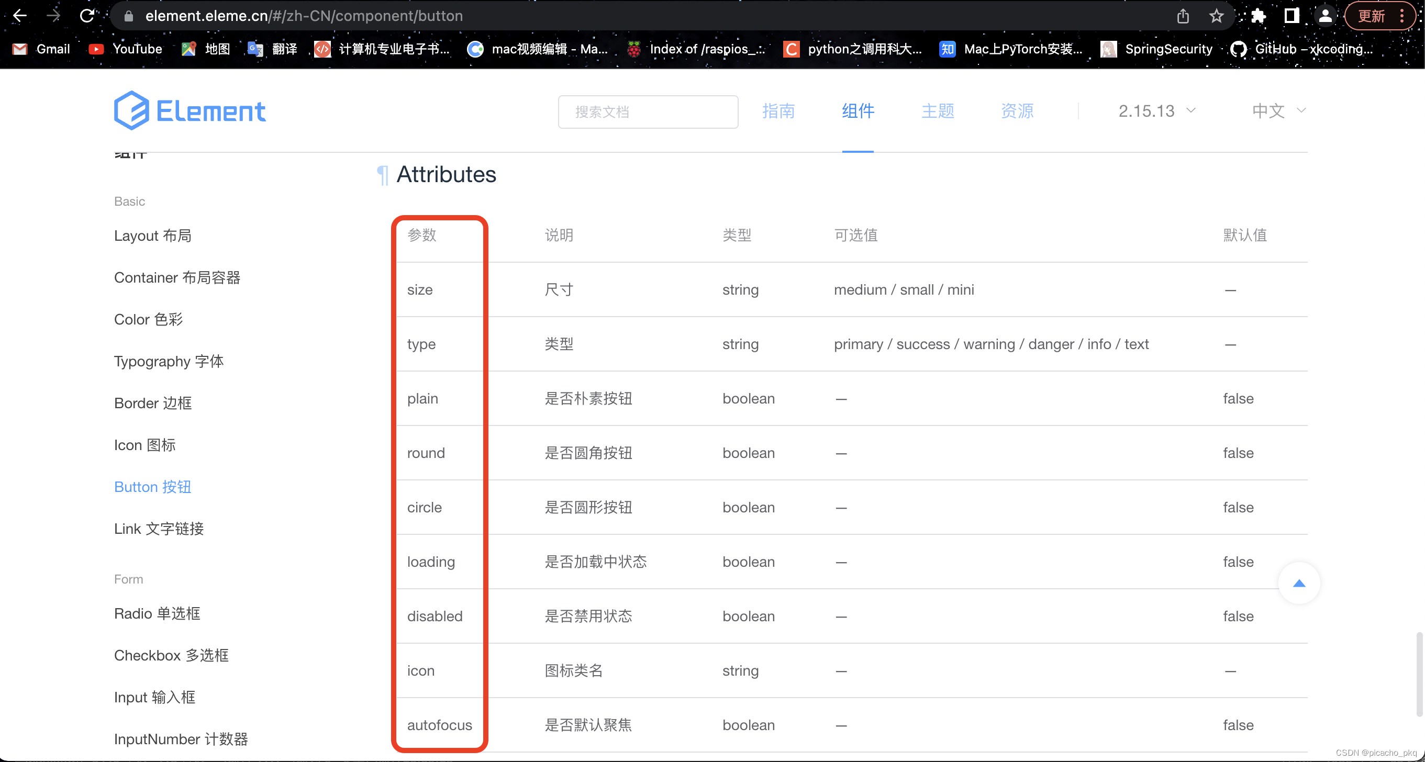Image resolution: width=1425 pixels, height=762 pixels.
Task: Click the 'medium / small / mini' cell
Action: 904,290
